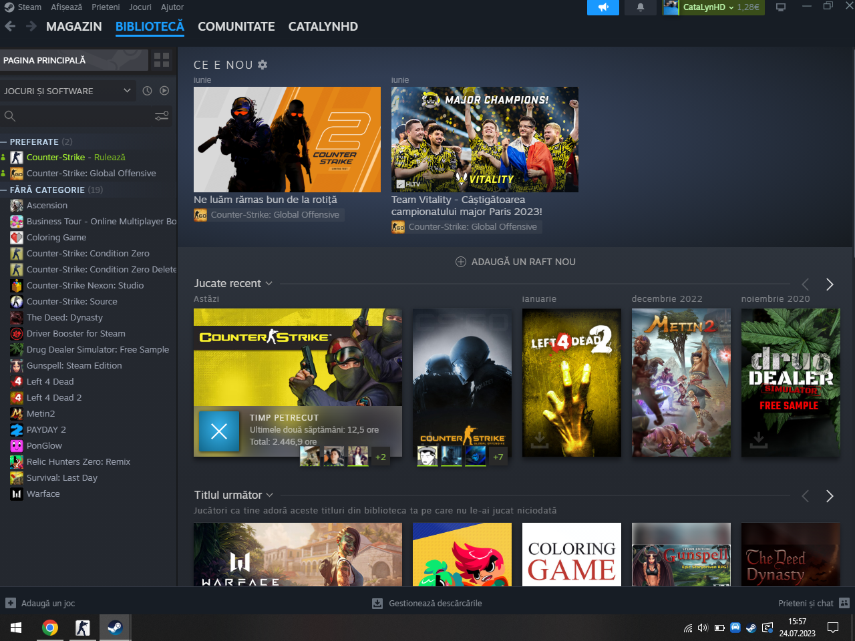Open the Prieteni menu
Viewport: 855px width, 641px height.
[x=106, y=7]
